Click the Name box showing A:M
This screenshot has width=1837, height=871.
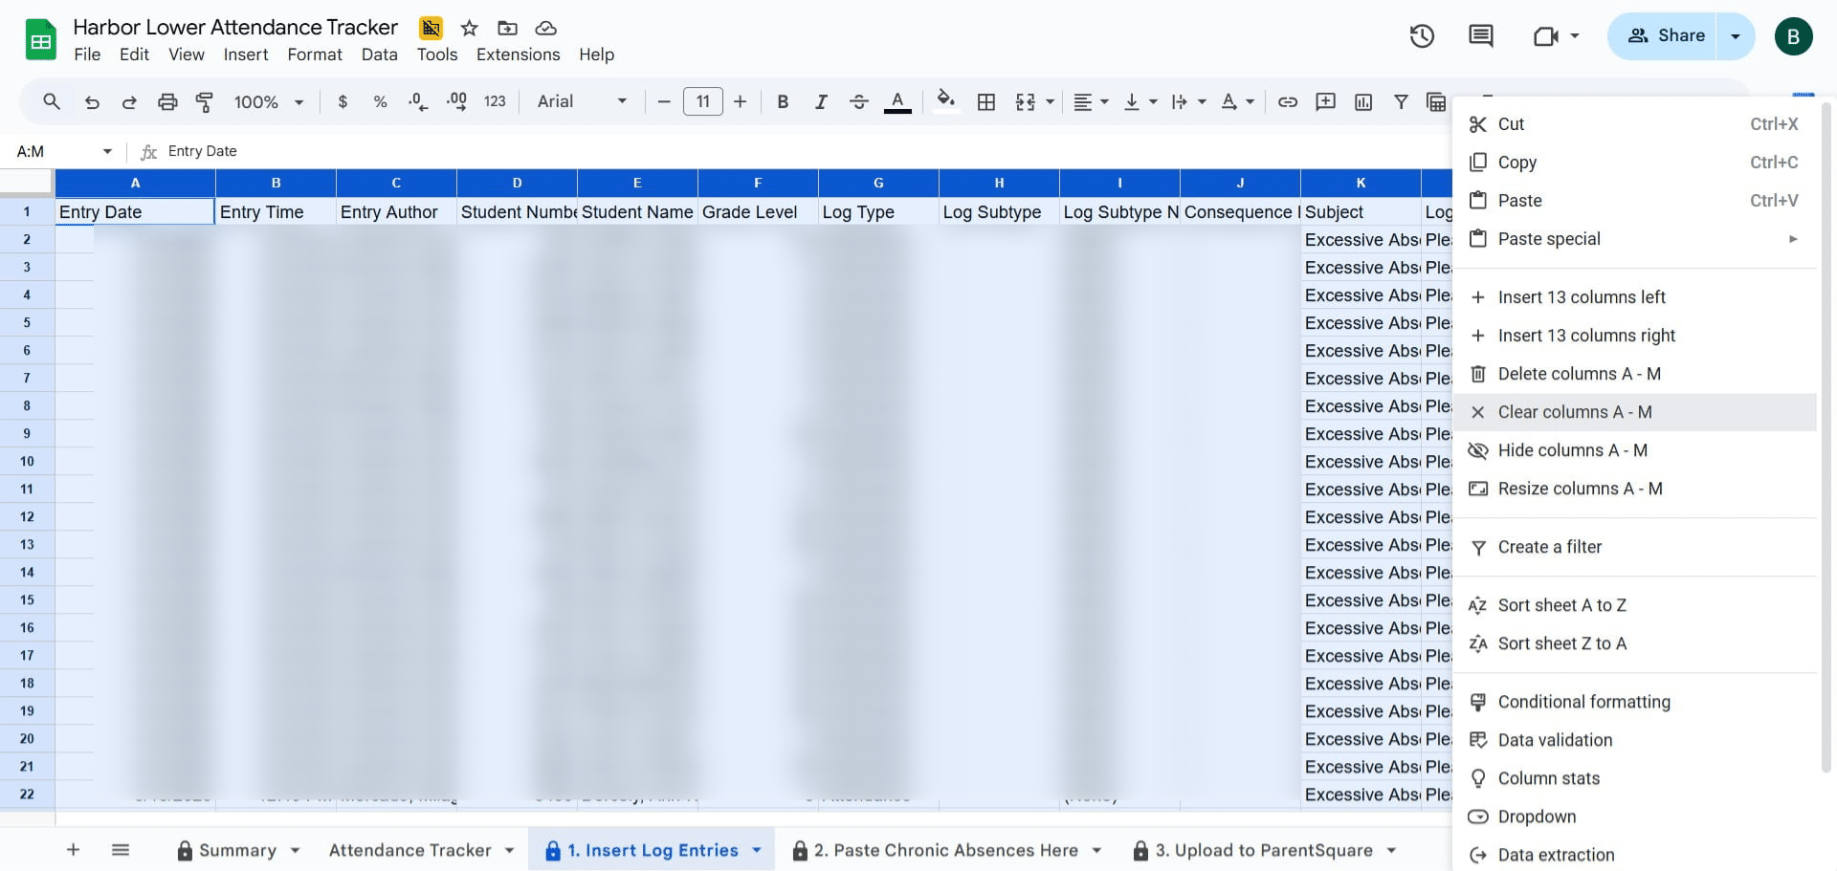click(64, 151)
